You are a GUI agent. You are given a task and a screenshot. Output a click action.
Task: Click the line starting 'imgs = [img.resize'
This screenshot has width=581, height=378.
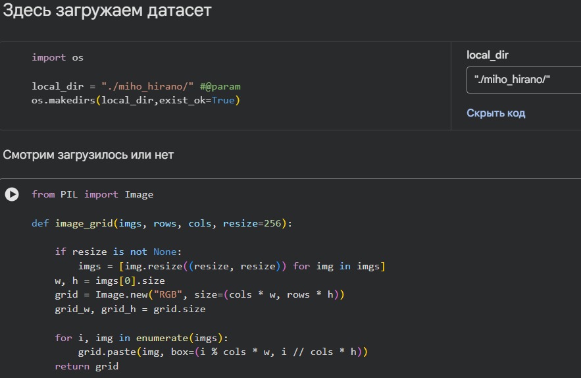pos(232,266)
